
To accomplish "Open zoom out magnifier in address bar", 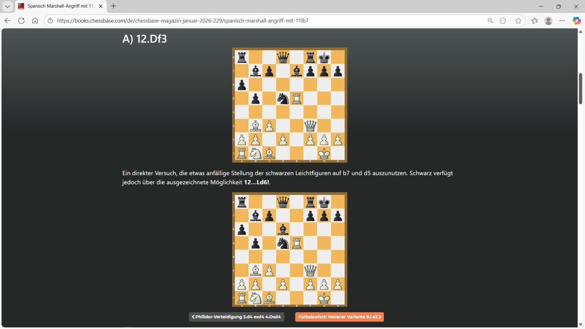I will pyautogui.click(x=490, y=21).
